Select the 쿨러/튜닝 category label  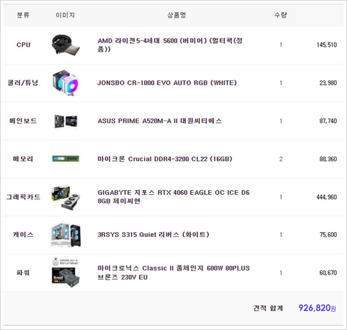coord(23,83)
